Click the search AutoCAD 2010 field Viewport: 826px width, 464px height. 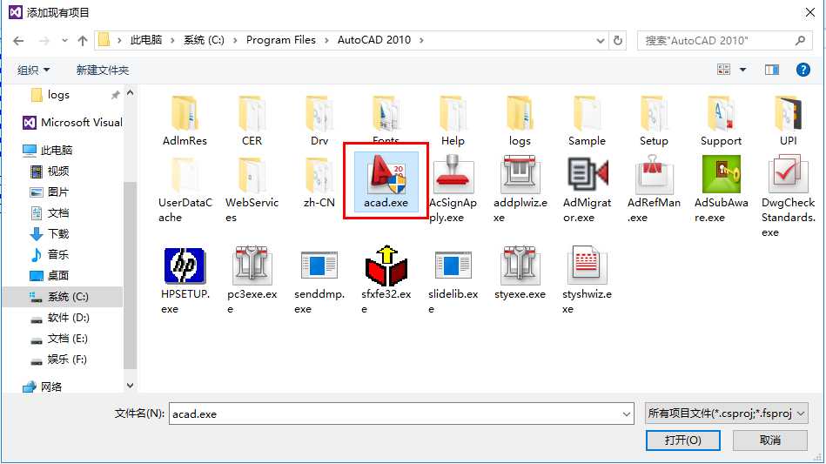725,41
